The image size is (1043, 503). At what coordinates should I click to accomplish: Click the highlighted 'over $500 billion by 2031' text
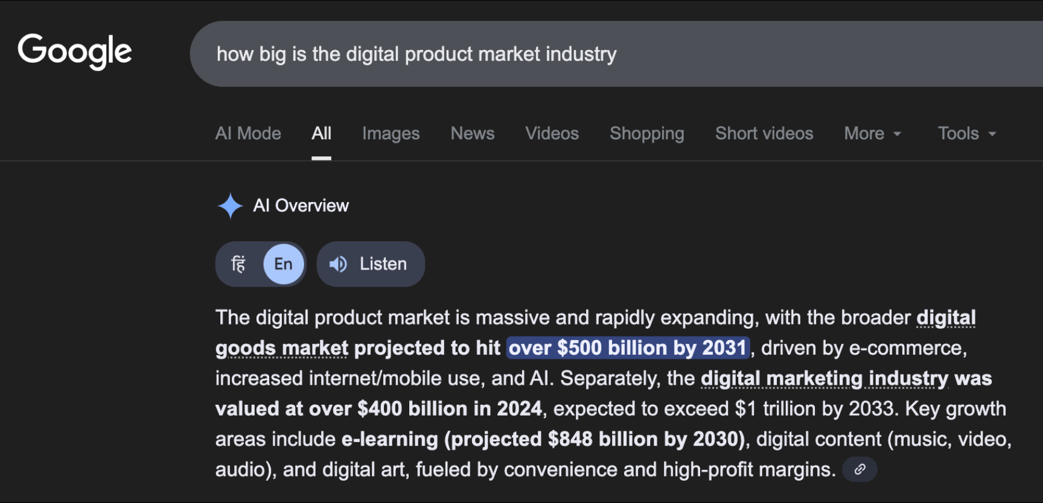[x=627, y=348]
